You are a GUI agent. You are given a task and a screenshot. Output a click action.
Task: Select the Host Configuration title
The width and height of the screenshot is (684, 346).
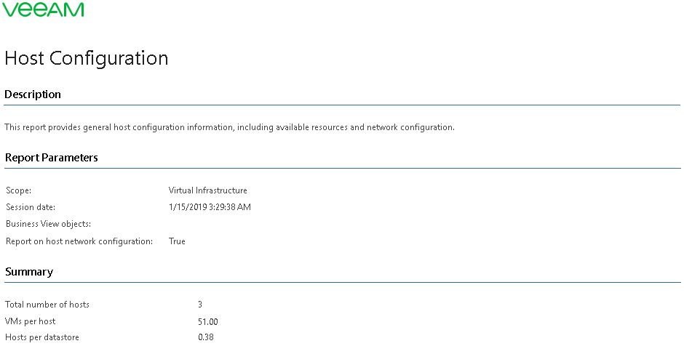(87, 58)
